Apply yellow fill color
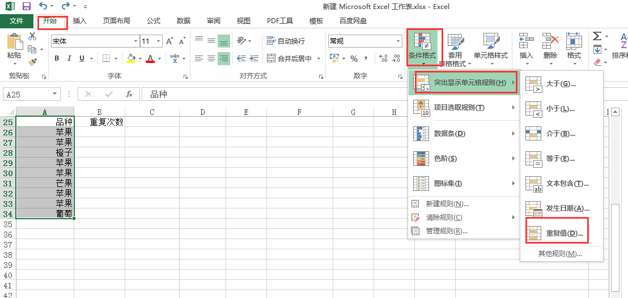 [131, 58]
